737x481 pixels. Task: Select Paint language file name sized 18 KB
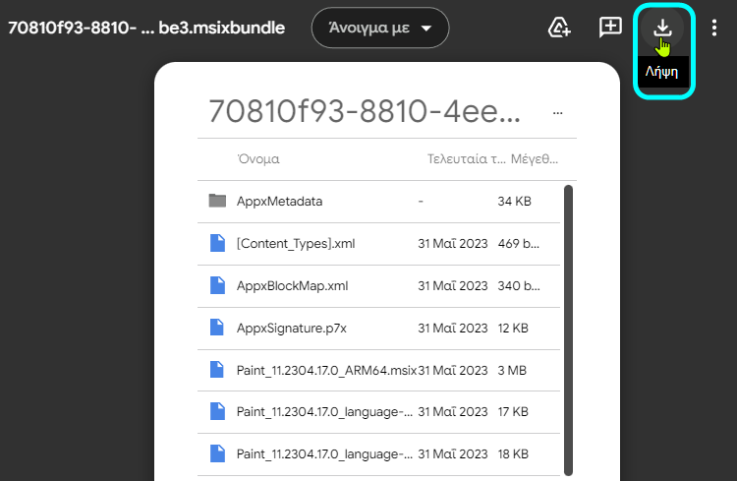click(324, 454)
